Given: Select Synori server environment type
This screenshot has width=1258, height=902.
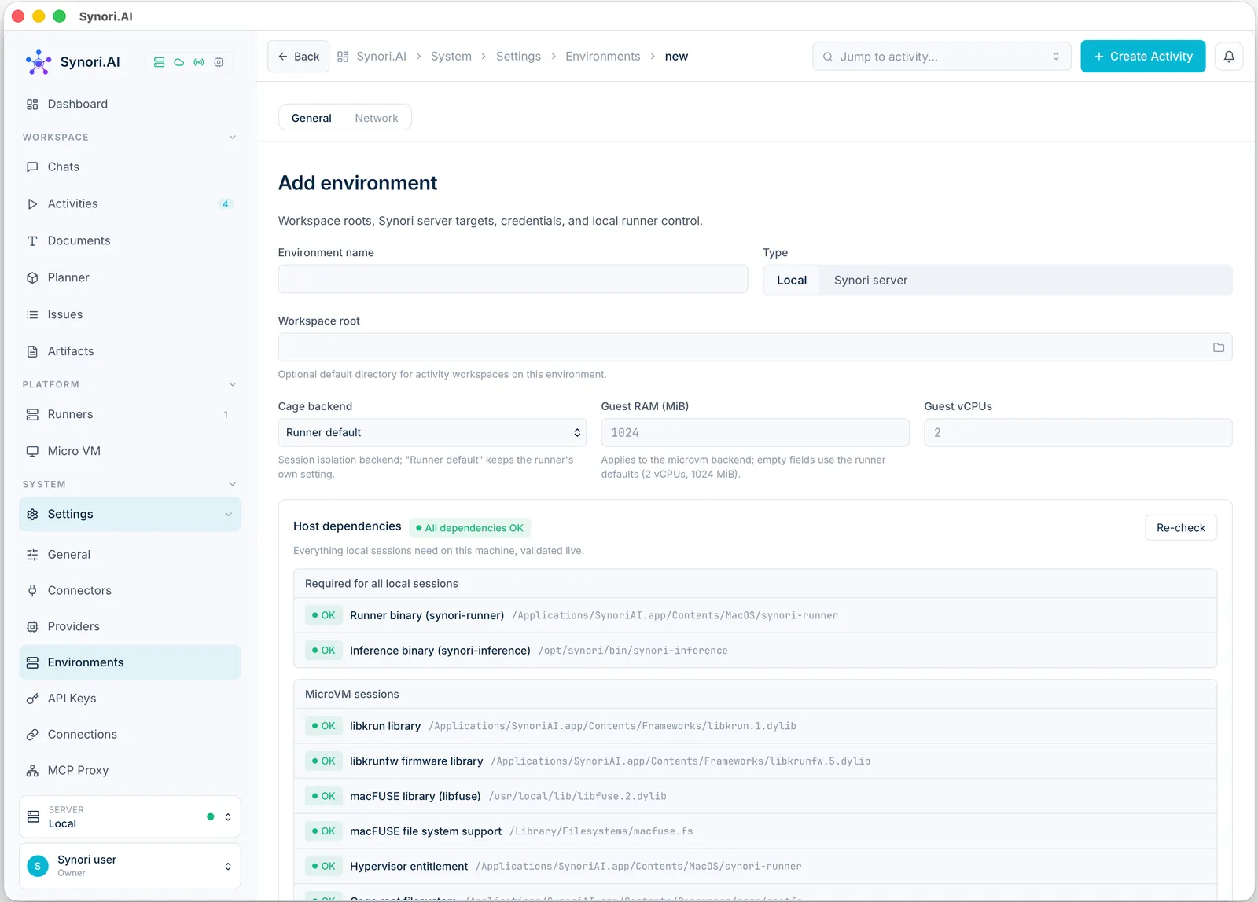Looking at the screenshot, I should point(870,280).
